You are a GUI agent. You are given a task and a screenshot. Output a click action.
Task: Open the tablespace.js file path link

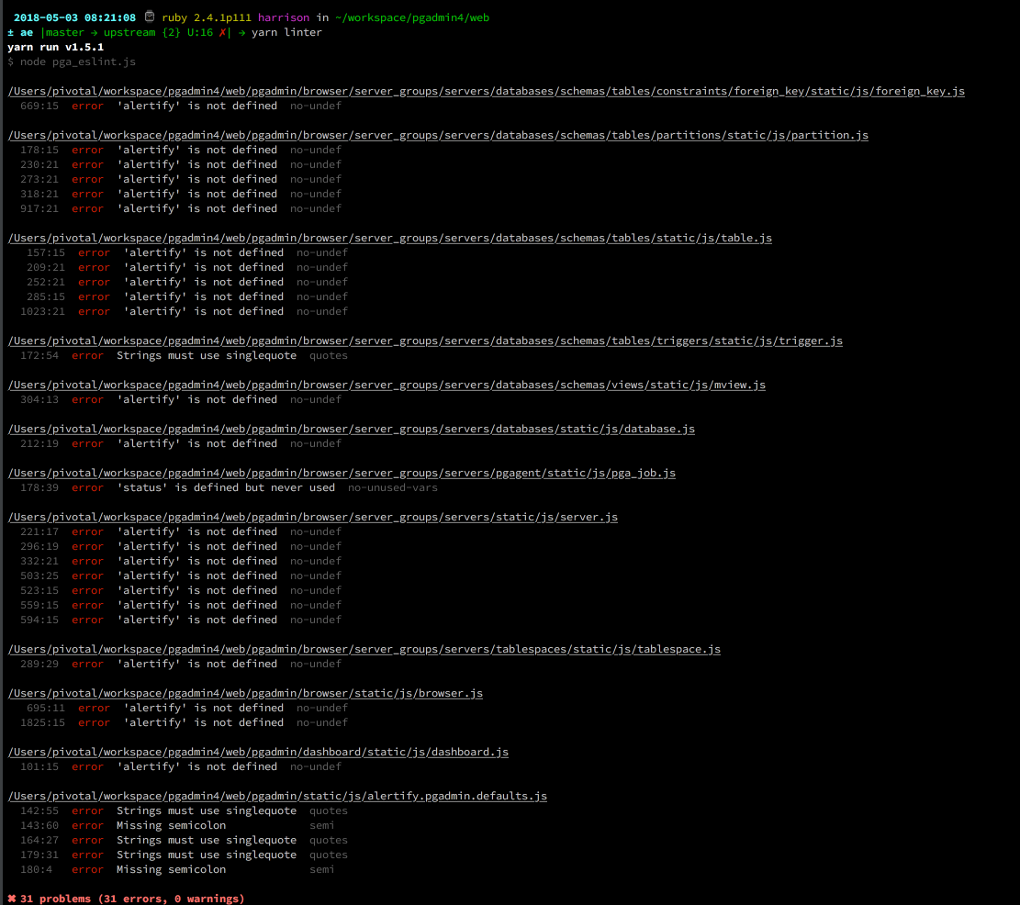(364, 649)
